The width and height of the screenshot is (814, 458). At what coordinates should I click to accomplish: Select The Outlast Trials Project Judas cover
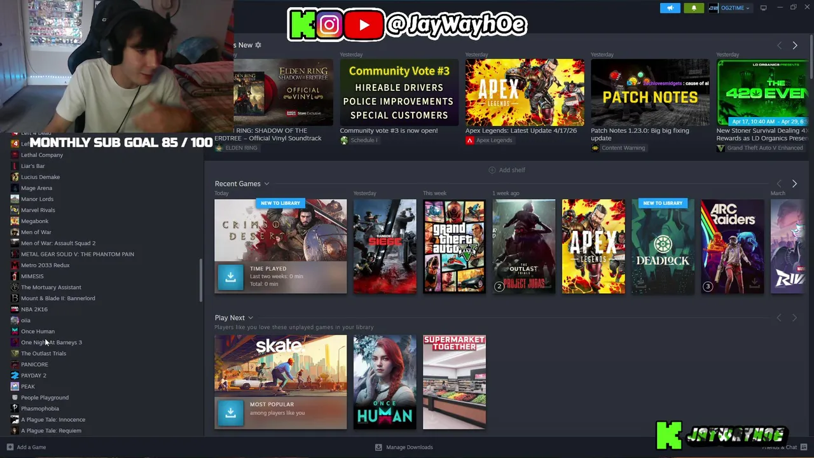[x=524, y=246]
